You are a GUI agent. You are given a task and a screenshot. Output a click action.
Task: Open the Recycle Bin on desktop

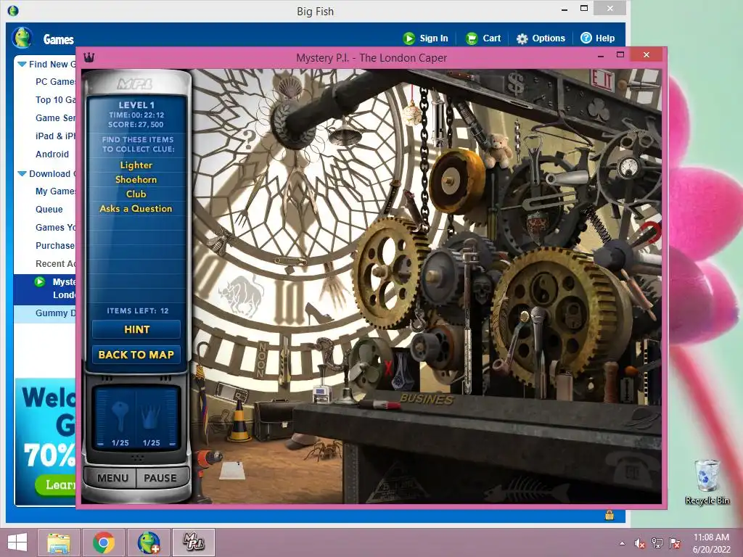tap(707, 482)
